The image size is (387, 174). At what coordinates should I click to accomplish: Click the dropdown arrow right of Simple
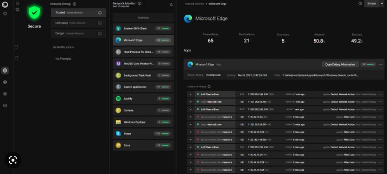(x=382, y=3)
